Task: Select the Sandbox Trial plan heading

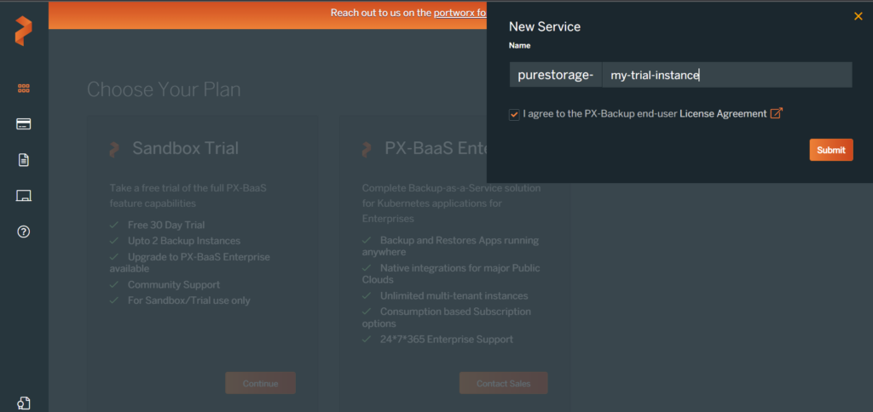Action: pos(185,149)
